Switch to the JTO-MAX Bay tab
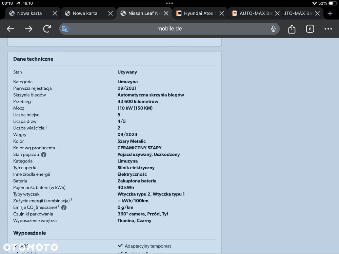 coord(298,14)
